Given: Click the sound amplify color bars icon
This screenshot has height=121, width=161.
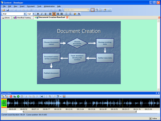Looking at the screenshot, I should pyautogui.click(x=64, y=96).
